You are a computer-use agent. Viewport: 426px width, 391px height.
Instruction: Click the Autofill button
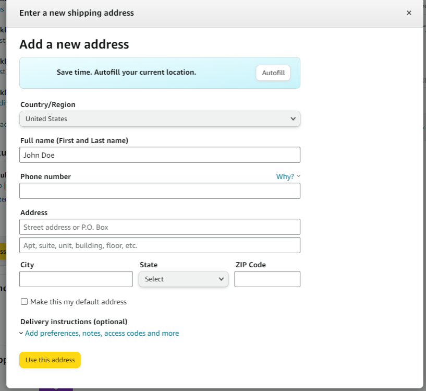273,73
